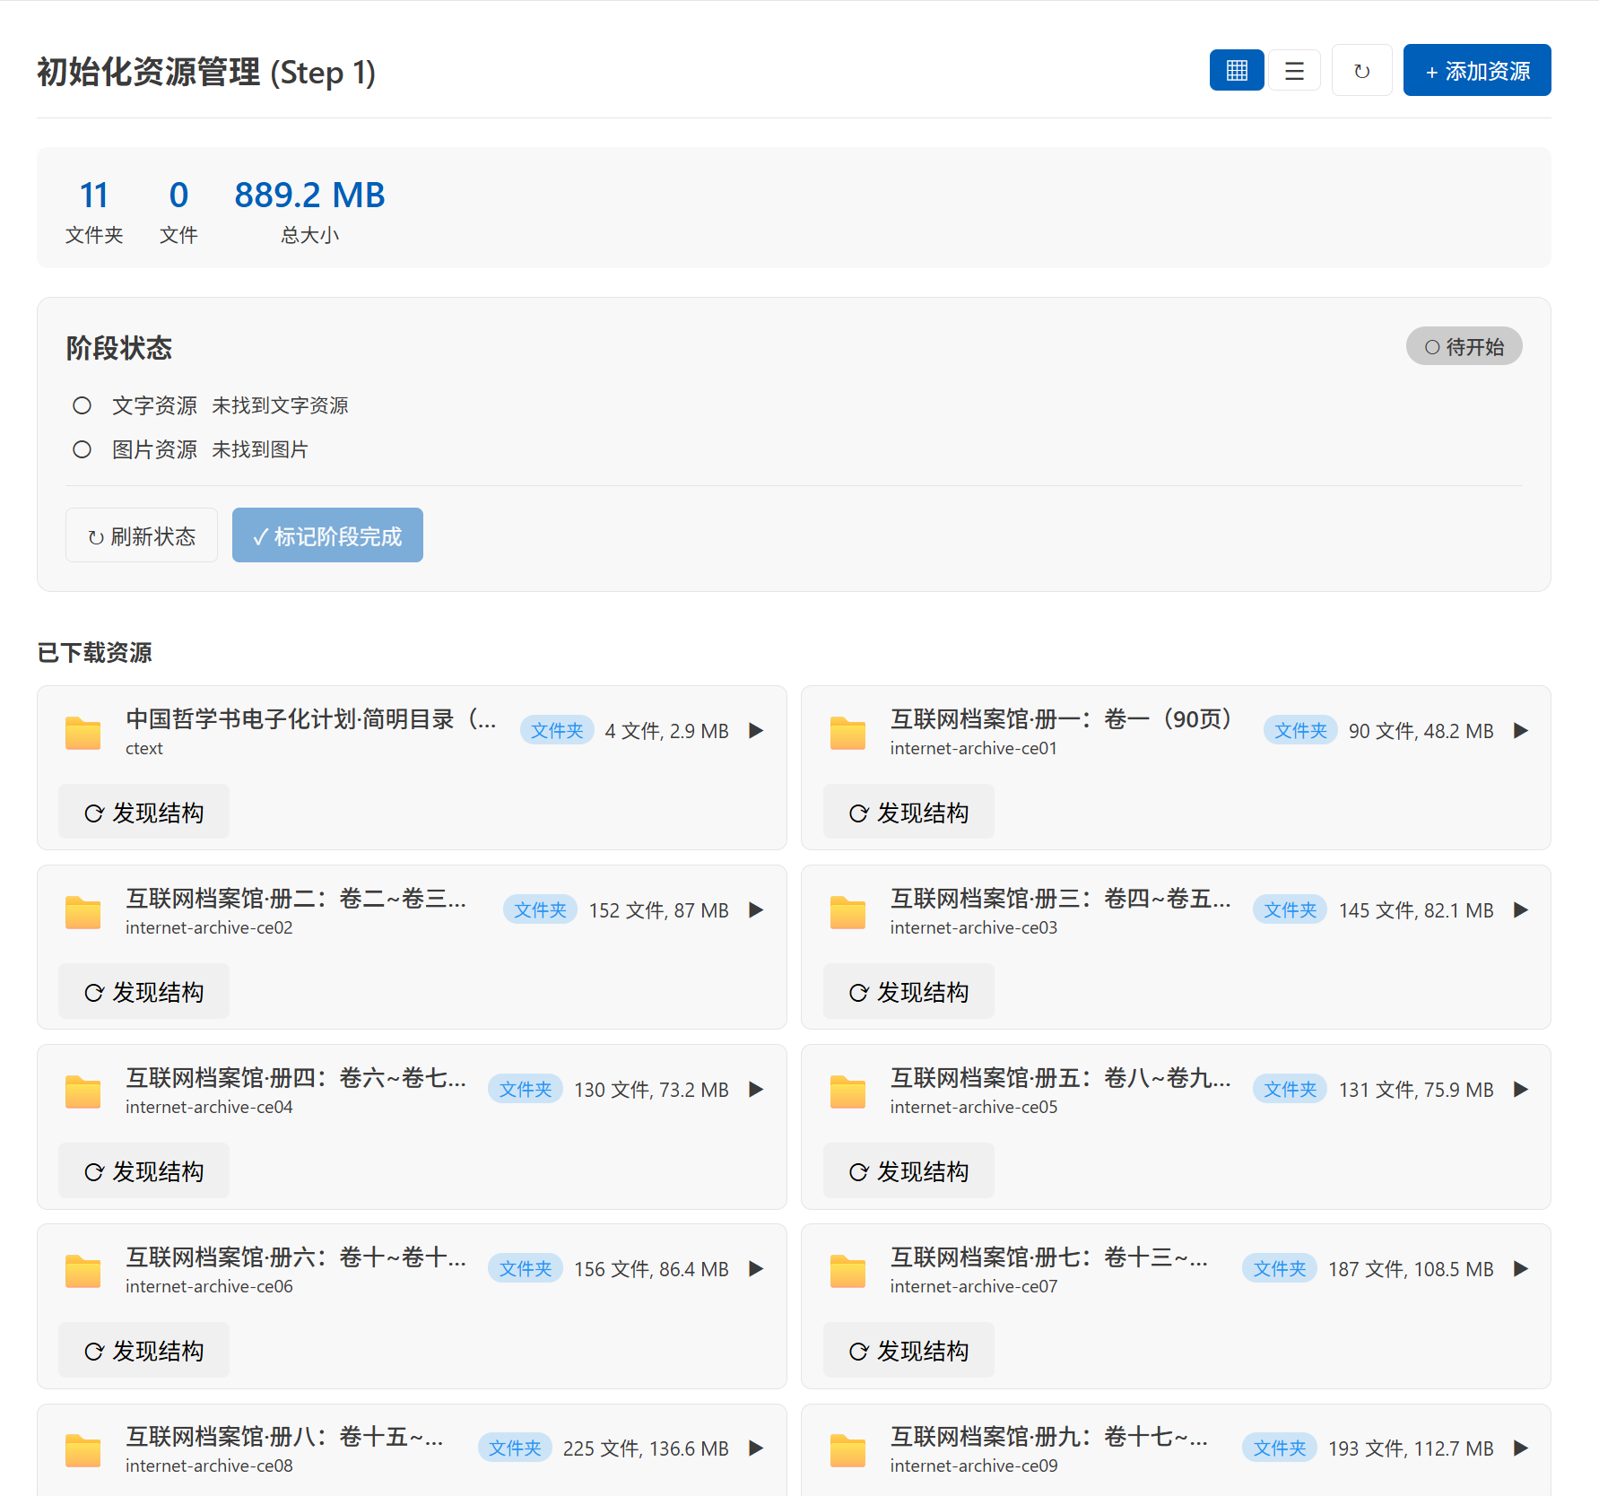Click the text 未找到文字资源
The width and height of the screenshot is (1599, 1496).
280,405
